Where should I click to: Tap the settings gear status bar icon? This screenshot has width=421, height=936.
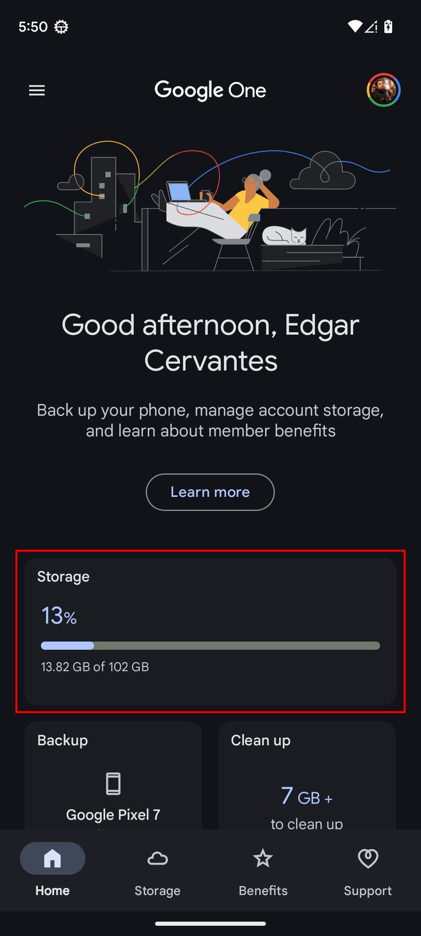[x=61, y=27]
